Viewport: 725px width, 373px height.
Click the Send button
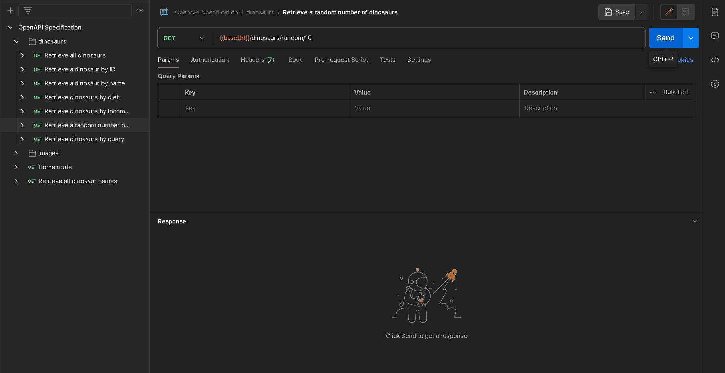[665, 38]
